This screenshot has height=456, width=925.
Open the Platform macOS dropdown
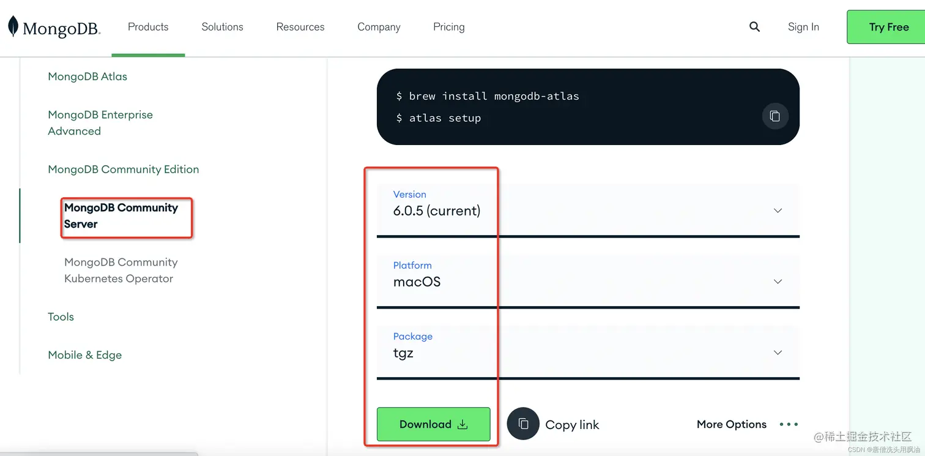[588, 281]
